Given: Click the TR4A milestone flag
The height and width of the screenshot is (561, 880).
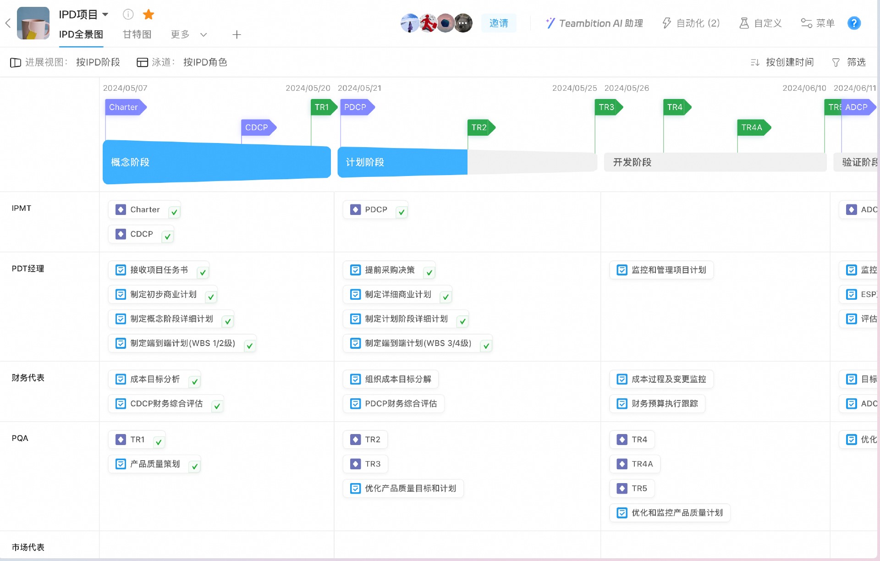Looking at the screenshot, I should click(754, 127).
